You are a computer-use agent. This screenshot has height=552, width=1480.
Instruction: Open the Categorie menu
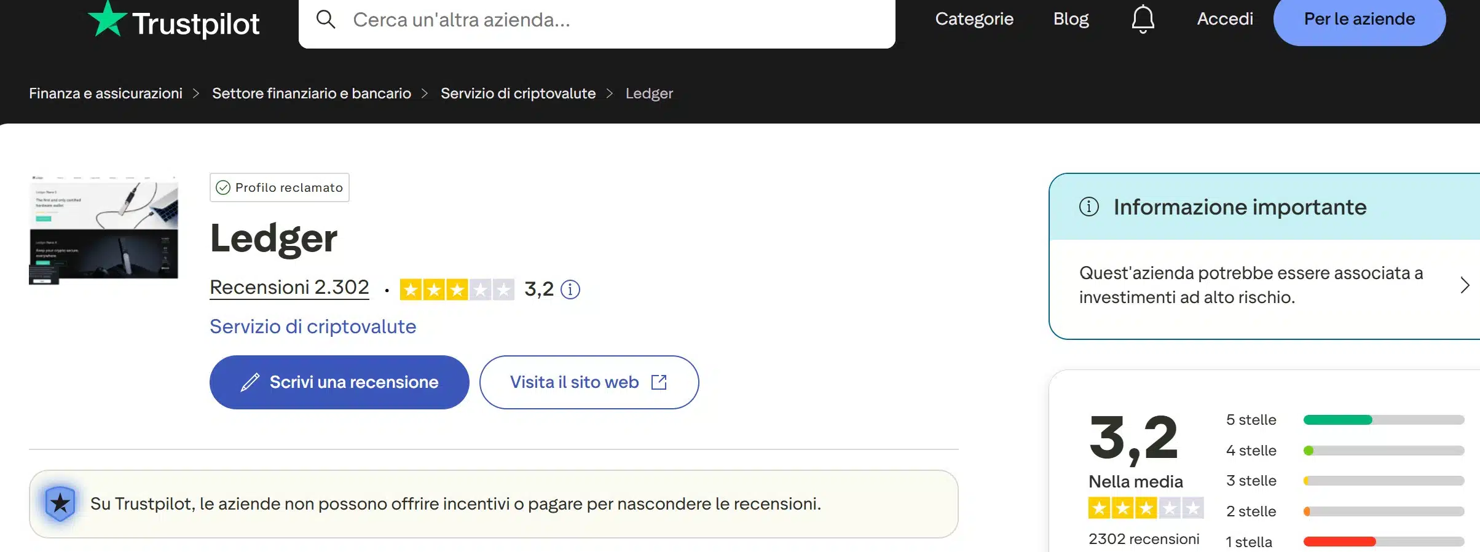tap(974, 18)
